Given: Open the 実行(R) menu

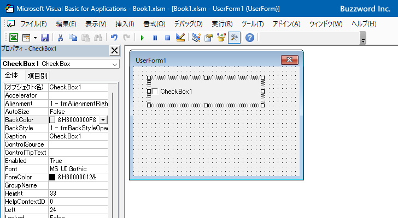Looking at the screenshot, I should pos(222,24).
